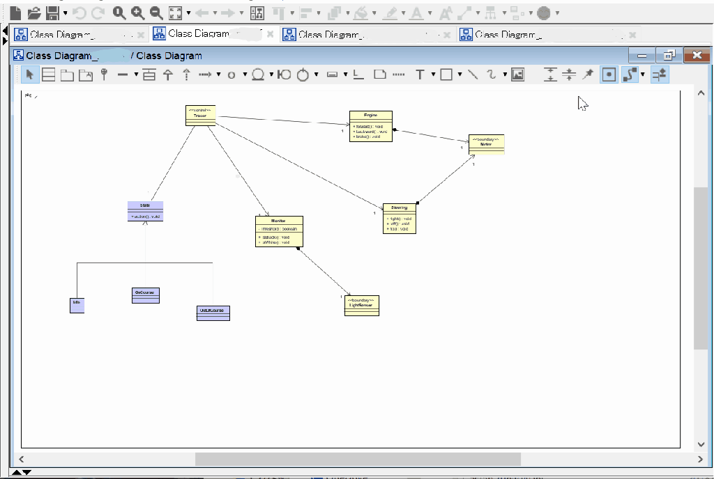Toggle the highlighted square-dot mode button
This screenshot has height=479, width=714.
609,75
